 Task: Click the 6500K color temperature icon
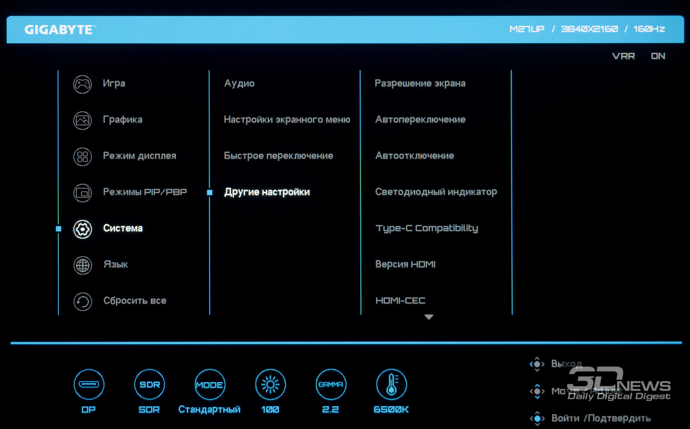[x=391, y=384]
